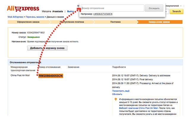The height and width of the screenshot is (119, 190).
Task: Click the orange lightbulb info icon
Action: click(x=116, y=99)
